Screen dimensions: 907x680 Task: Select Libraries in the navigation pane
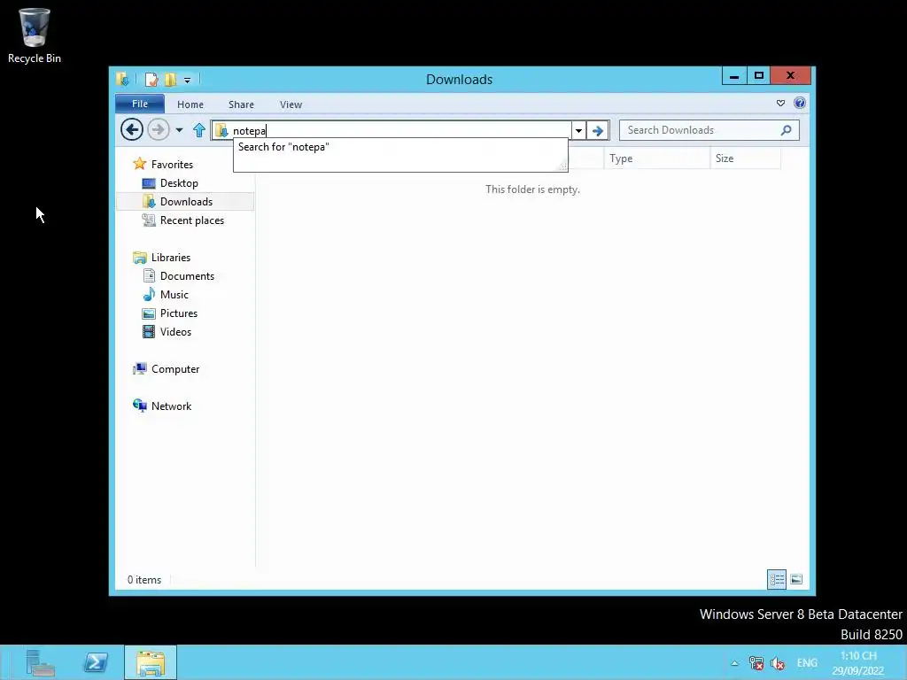click(162, 258)
